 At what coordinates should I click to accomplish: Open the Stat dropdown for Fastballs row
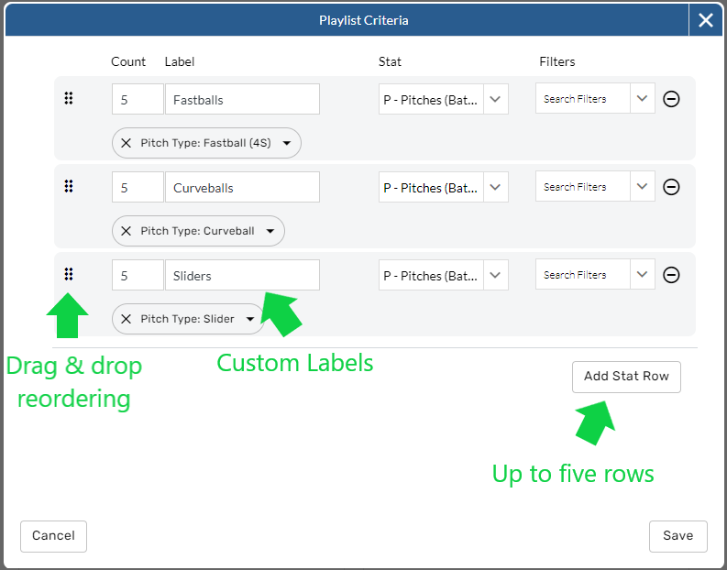pyautogui.click(x=496, y=99)
